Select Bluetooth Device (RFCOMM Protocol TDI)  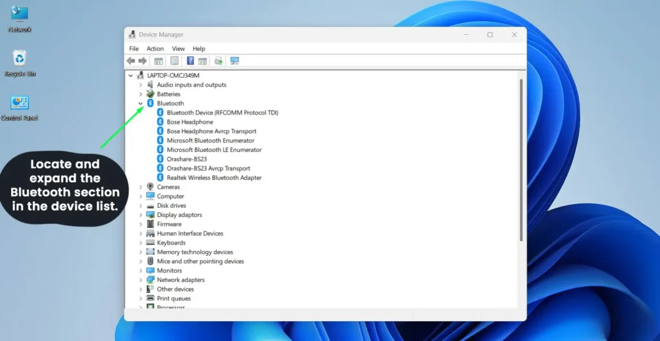tap(222, 113)
